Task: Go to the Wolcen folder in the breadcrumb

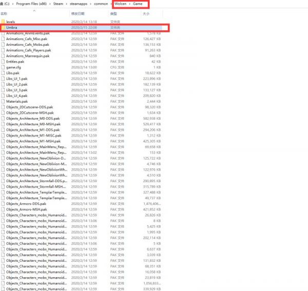Action: tap(121, 4)
